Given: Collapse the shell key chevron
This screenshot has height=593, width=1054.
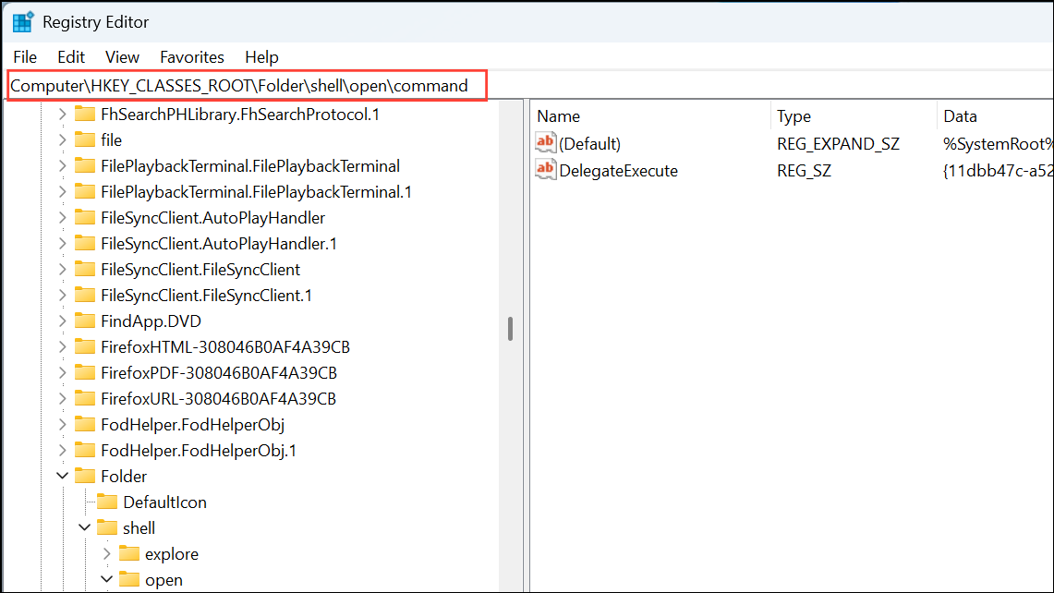Looking at the screenshot, I should point(85,527).
